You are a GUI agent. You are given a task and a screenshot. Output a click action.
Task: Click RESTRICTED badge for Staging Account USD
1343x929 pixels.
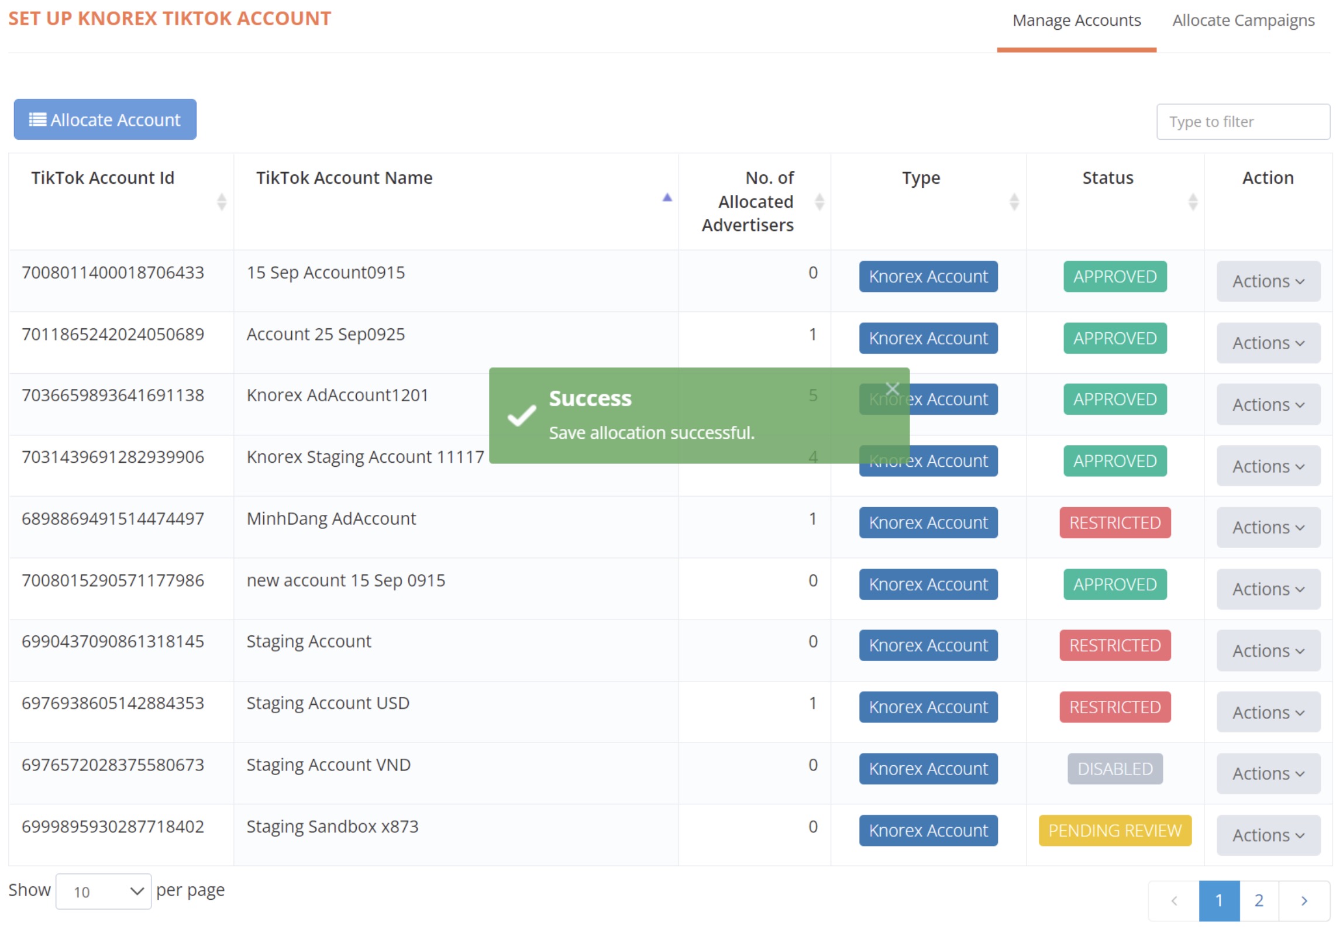tap(1115, 708)
